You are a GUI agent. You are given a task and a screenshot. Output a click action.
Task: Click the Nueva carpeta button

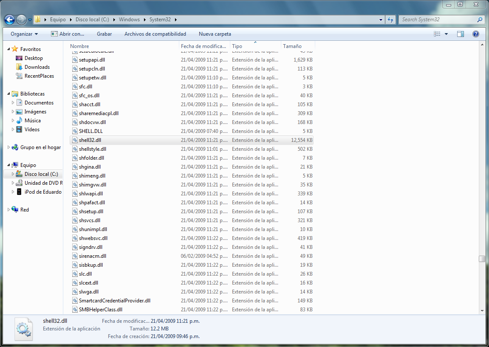(215, 34)
